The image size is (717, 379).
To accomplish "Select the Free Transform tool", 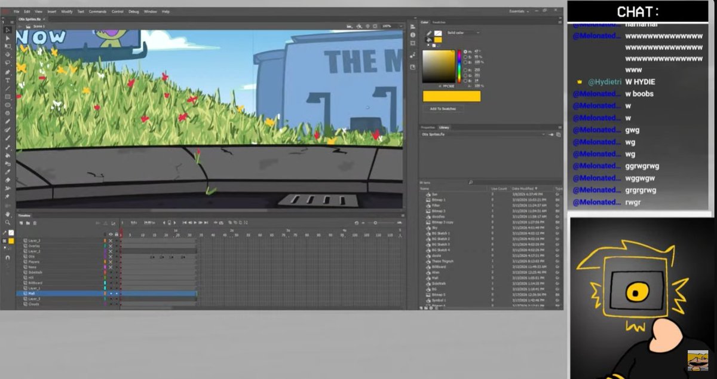I will click(x=8, y=46).
